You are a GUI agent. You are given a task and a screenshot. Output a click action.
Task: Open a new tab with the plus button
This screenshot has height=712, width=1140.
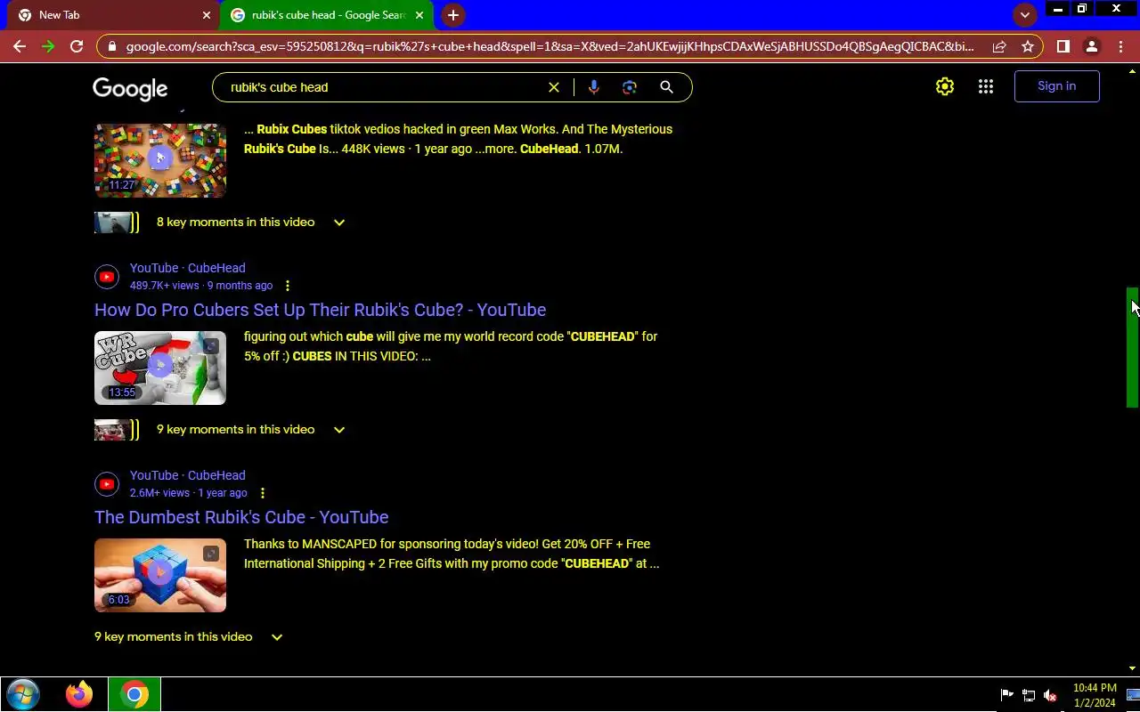pos(453,15)
